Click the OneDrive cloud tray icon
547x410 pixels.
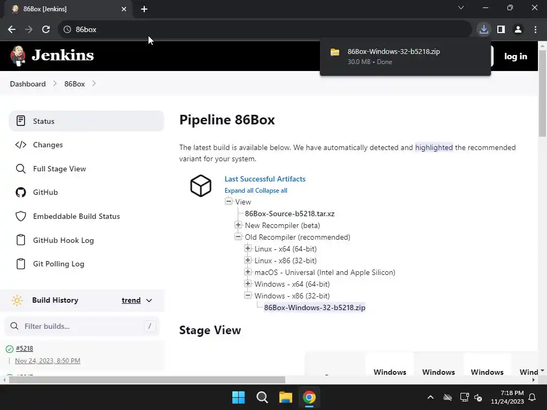[448, 397]
